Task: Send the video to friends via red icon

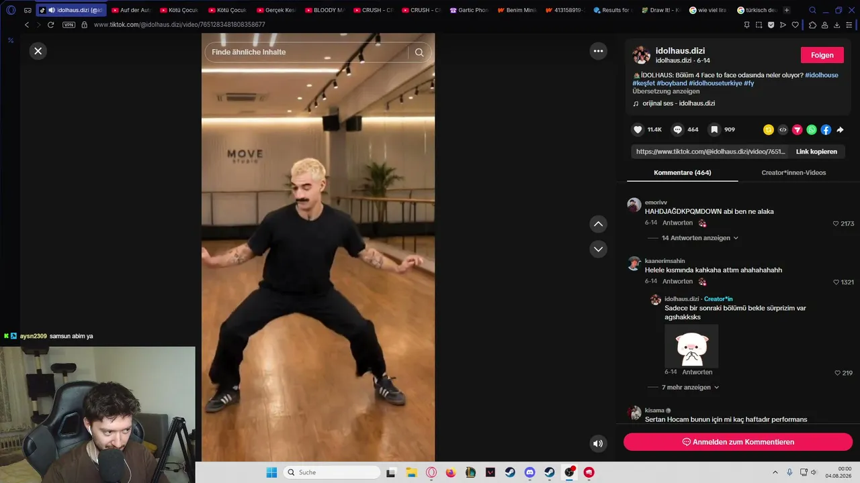Action: point(798,129)
